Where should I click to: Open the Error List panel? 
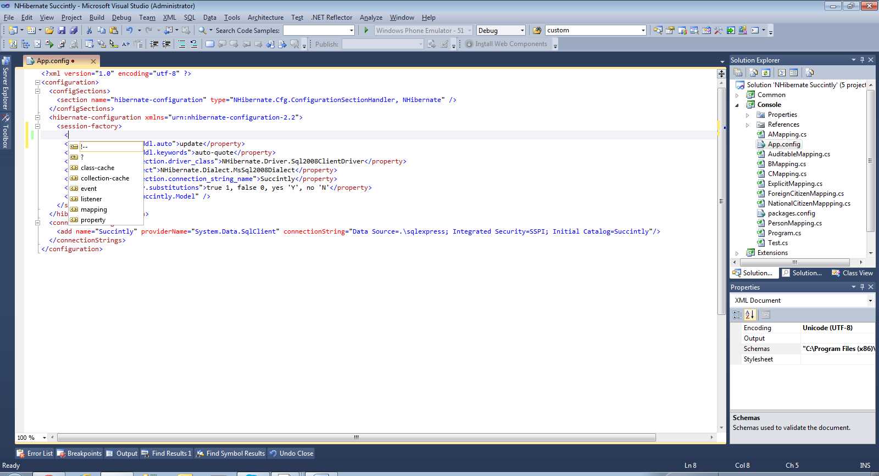35,454
